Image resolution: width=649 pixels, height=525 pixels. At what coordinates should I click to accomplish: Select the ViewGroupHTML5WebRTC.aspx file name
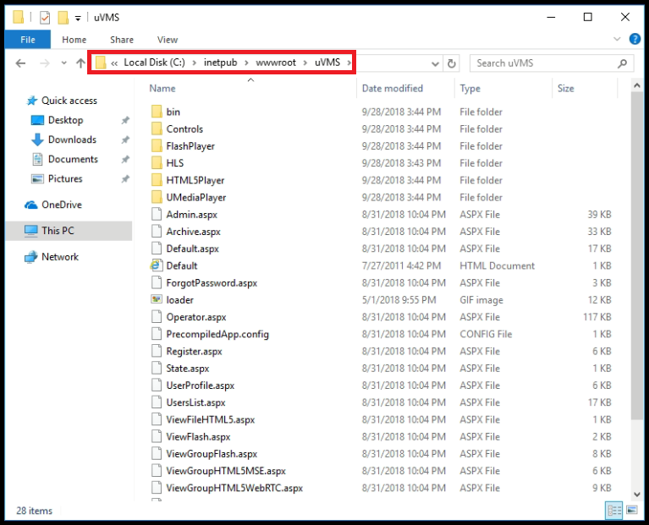click(234, 488)
